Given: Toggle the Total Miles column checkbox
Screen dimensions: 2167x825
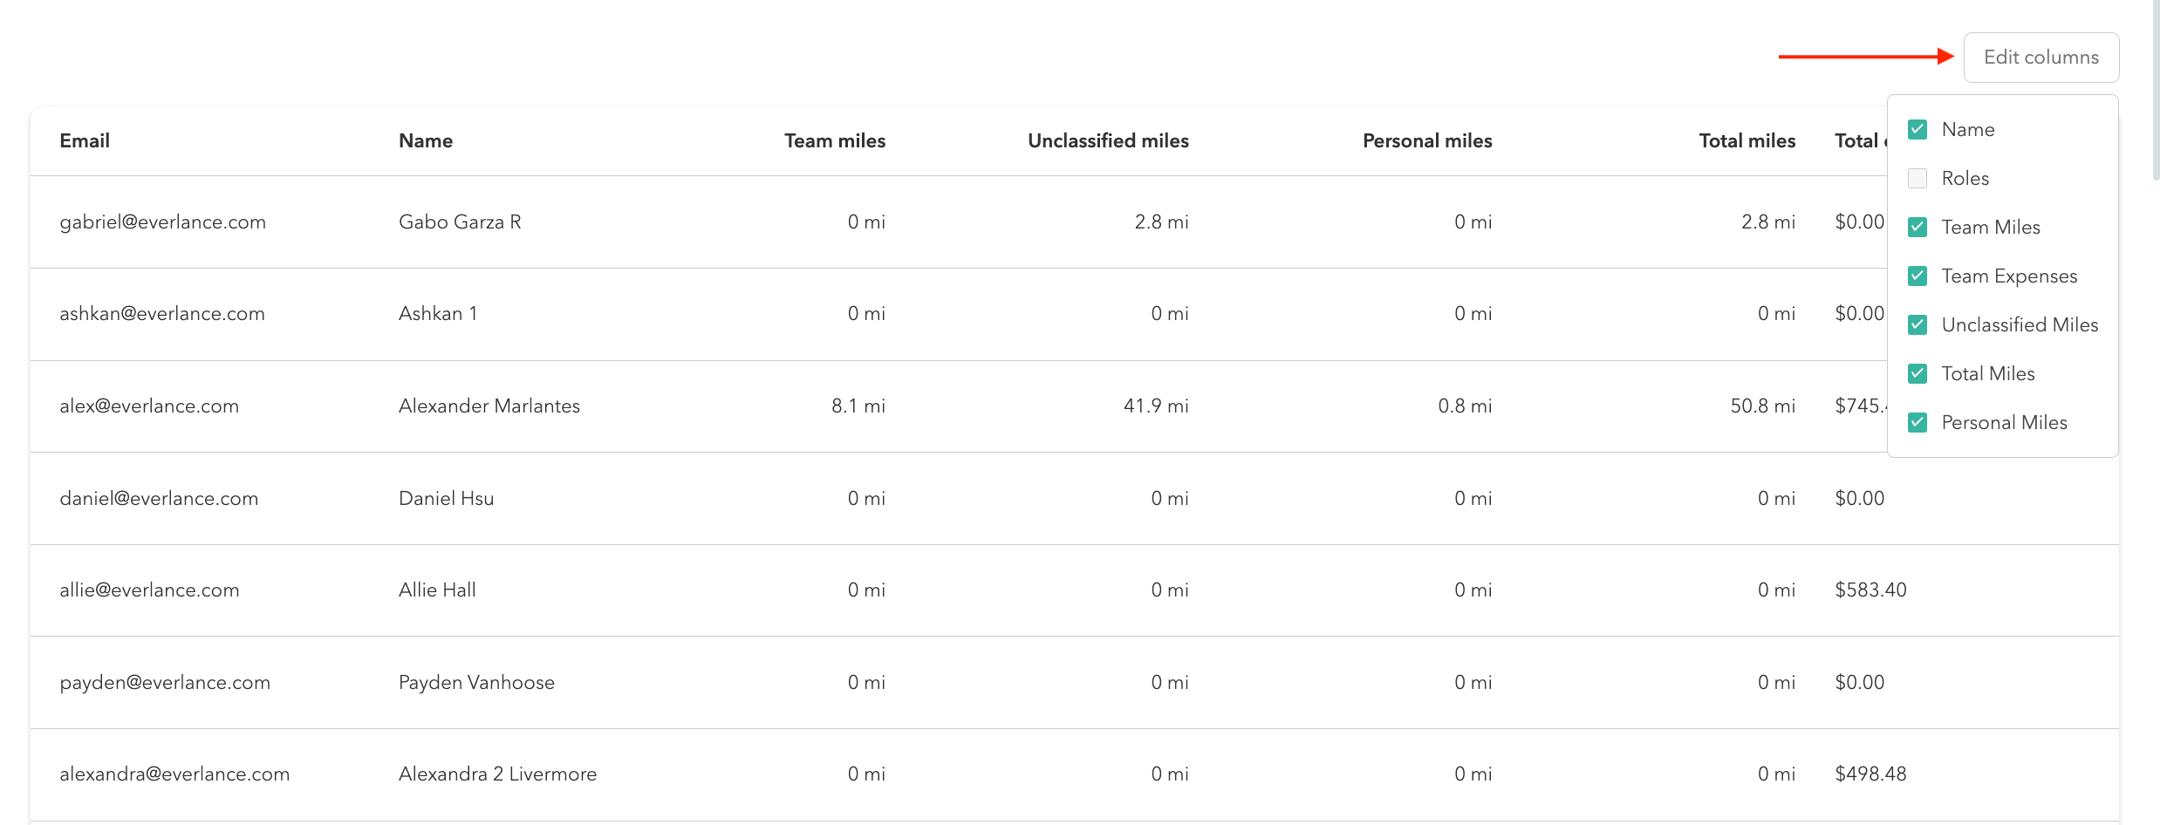Looking at the screenshot, I should (1917, 374).
